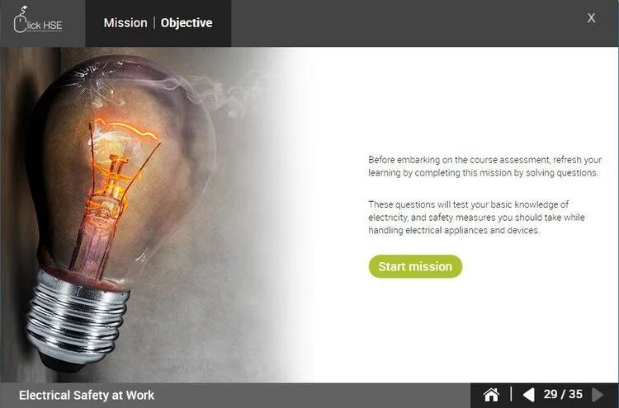Select the Mission header label
The width and height of the screenshot is (619, 408).
[x=125, y=23]
